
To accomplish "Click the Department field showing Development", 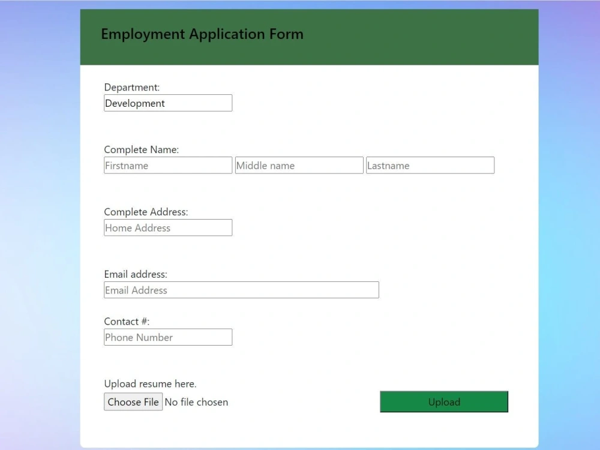I will coord(168,103).
